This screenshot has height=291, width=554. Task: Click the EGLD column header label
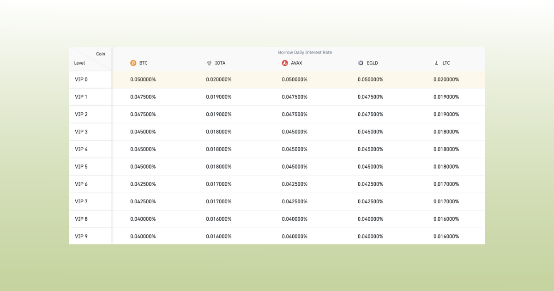tap(372, 63)
